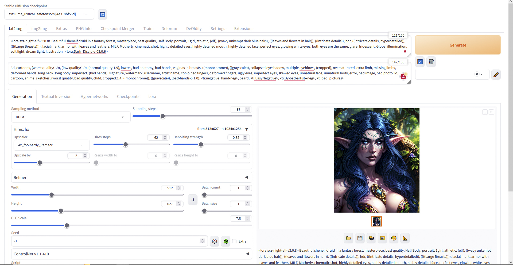This screenshot has height=265, width=513.
Task: Click the dice icon to randomize seed
Action: (x=214, y=241)
